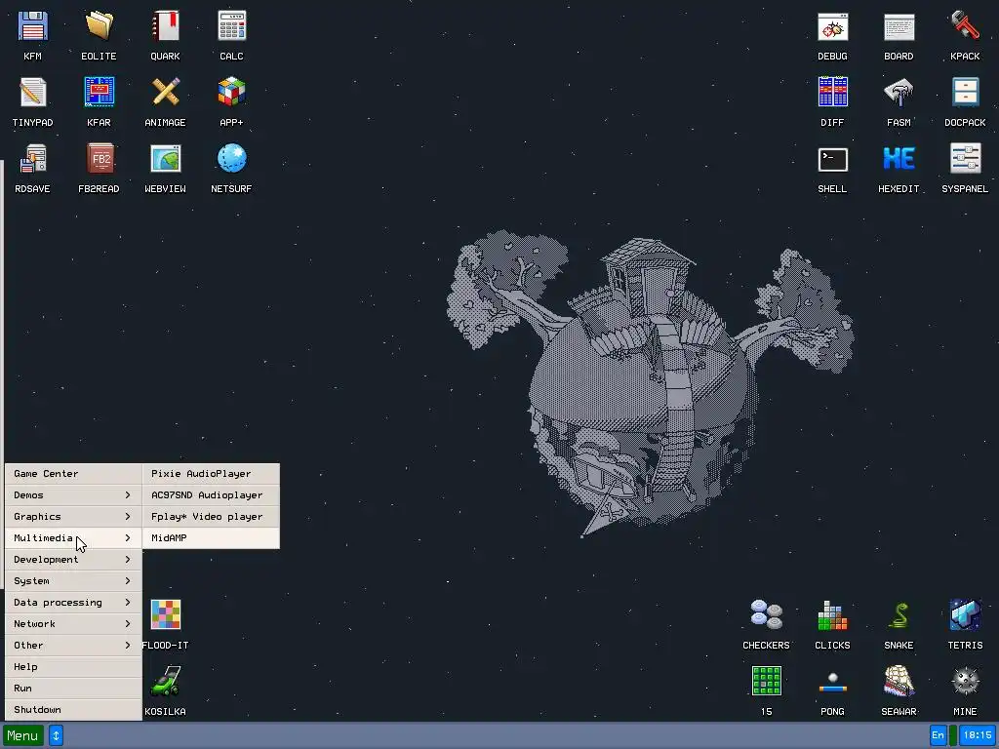Expand the Development submenu
The width and height of the screenshot is (999, 749).
(73, 559)
